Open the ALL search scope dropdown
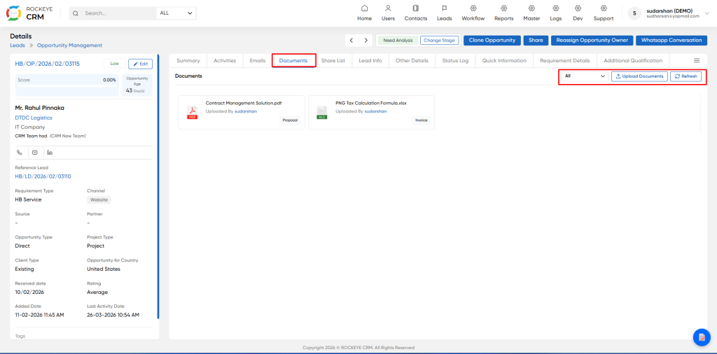Image resolution: width=717 pixels, height=354 pixels. (176, 13)
